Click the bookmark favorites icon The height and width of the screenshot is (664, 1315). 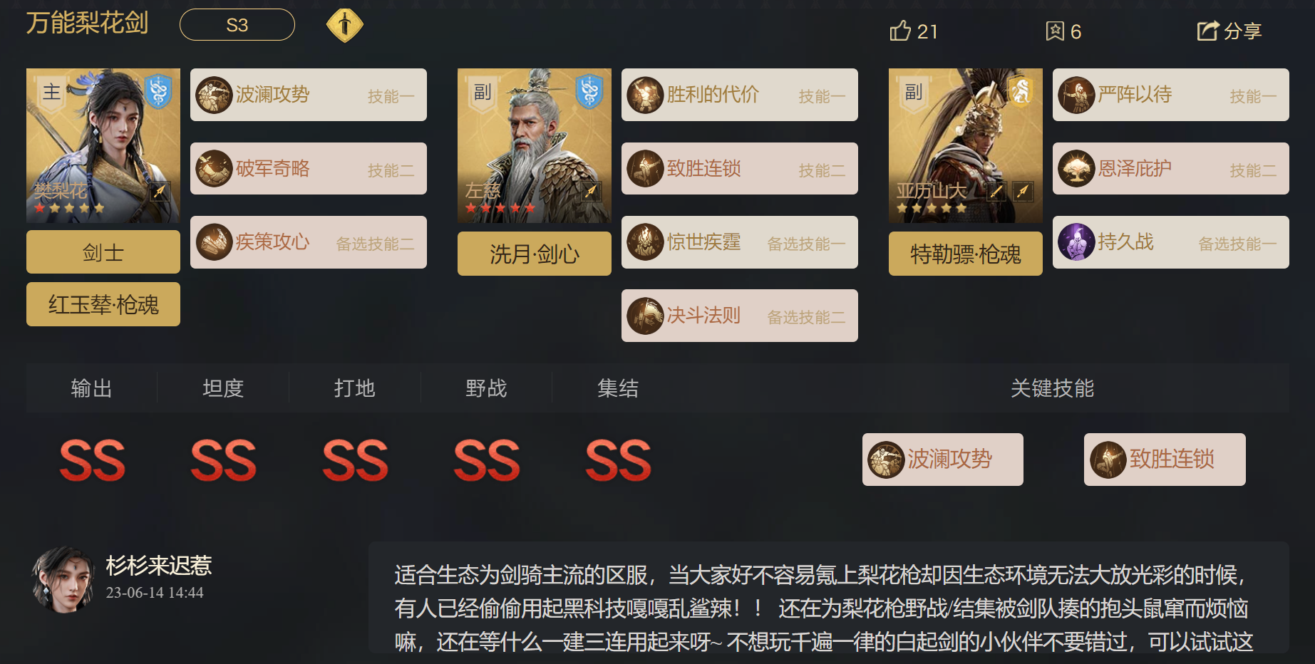coord(1055,31)
